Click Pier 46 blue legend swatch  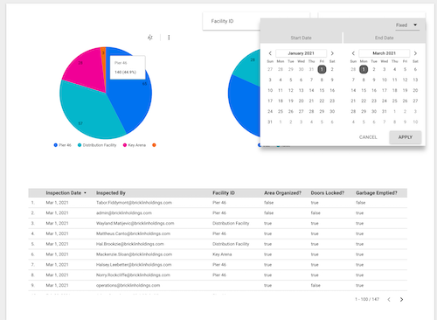point(55,145)
